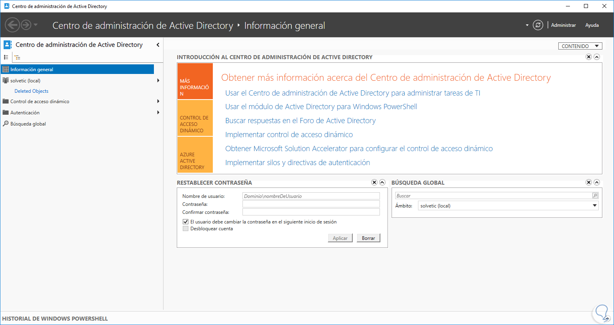
Task: Click the Confirmar contraseña input field
Action: tap(311, 212)
